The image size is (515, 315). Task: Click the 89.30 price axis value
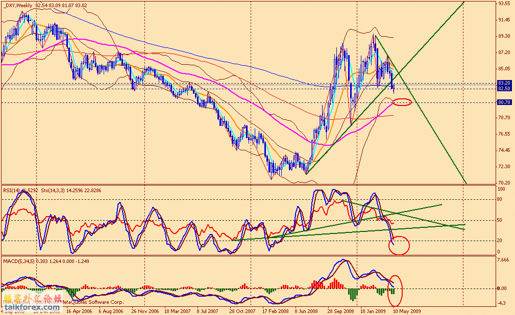pyautogui.click(x=504, y=36)
